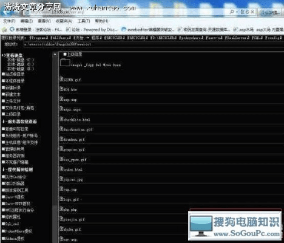The width and height of the screenshot is (284, 243).
Task: Open the 帮助(H) menu
Action: pyautogui.click(x=101, y=21)
